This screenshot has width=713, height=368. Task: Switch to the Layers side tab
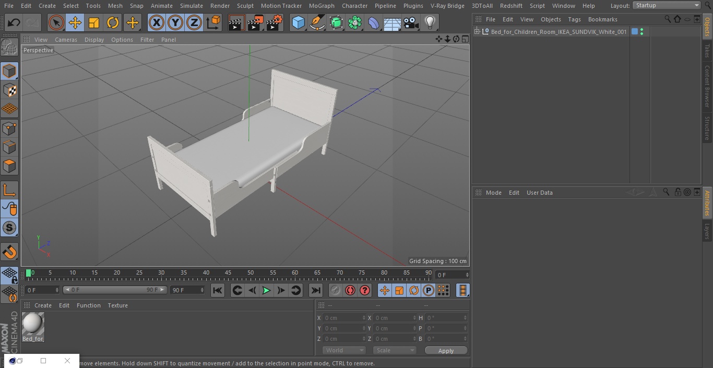[x=707, y=231]
